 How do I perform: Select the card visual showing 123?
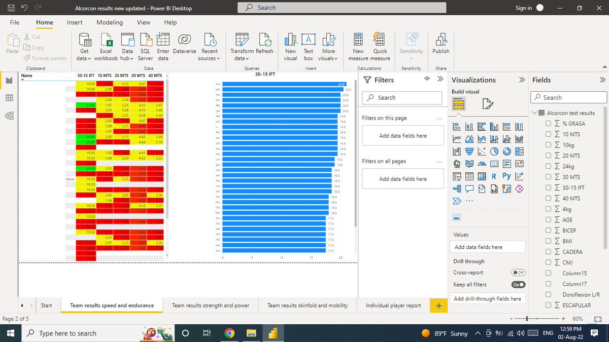click(x=494, y=164)
